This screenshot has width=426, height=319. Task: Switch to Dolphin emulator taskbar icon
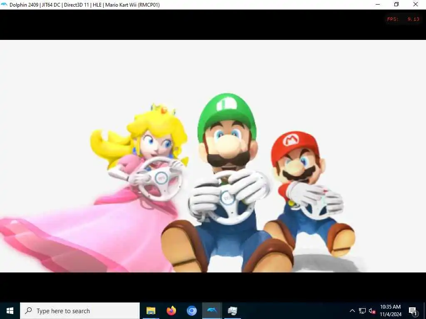coord(212,311)
